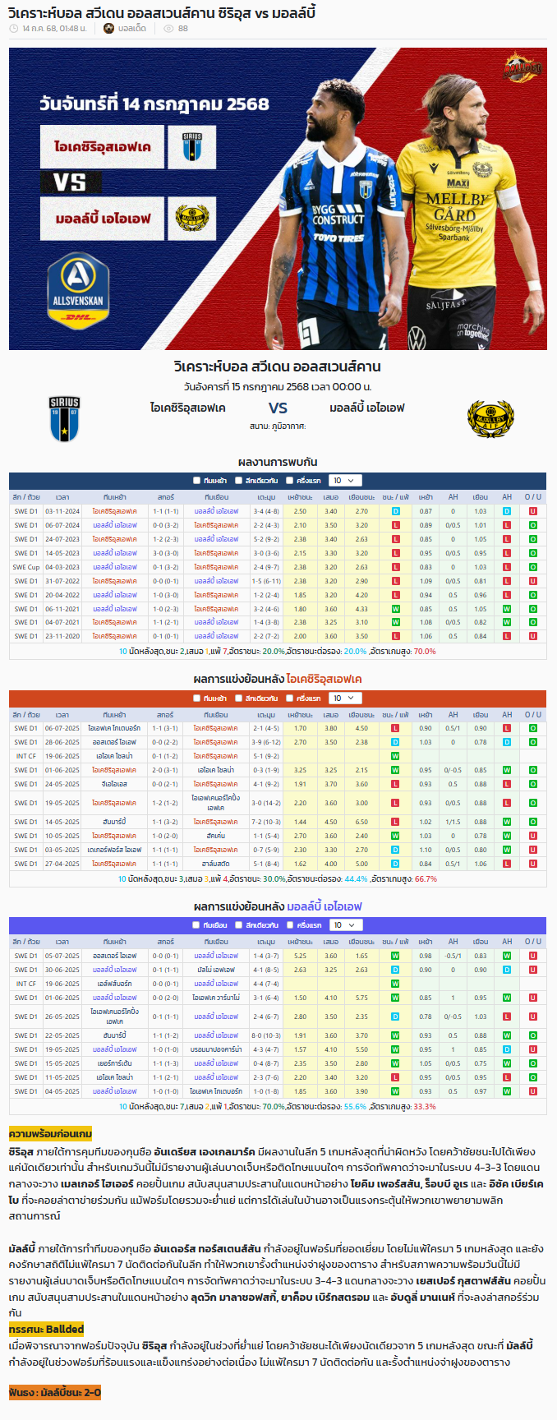Screen dimensions: 557x1420
Task: Tick ลีกเดียวกัน checkbox in the ผลงานการพบกัน table
Action: point(239,481)
